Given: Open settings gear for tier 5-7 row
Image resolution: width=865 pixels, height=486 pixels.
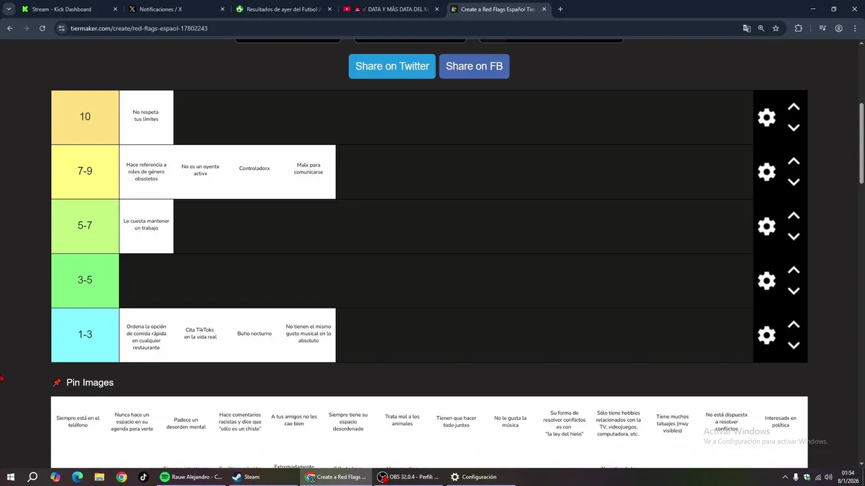Looking at the screenshot, I should (x=766, y=226).
